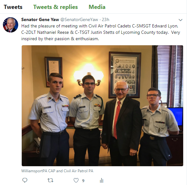Viewport: 187px width, 185px height.
Task: Open the Tweets & replies tab
Action: (55, 7)
